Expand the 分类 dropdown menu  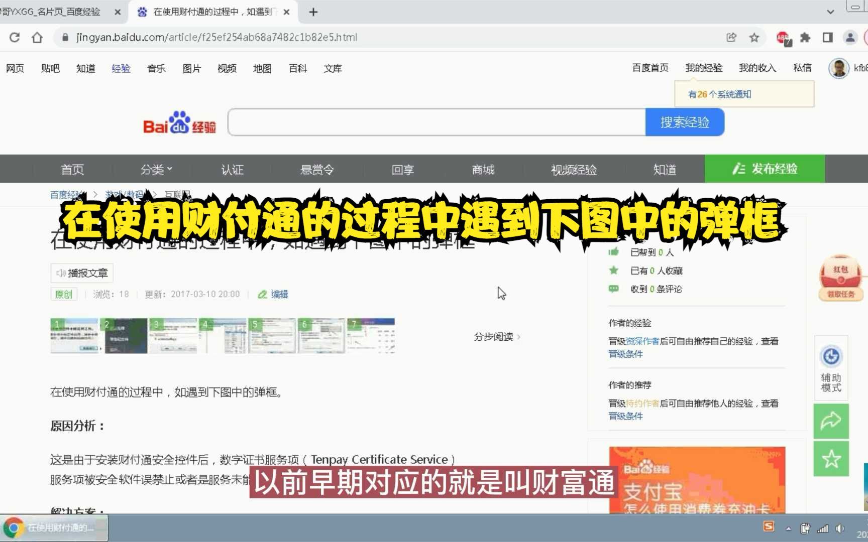coord(156,170)
